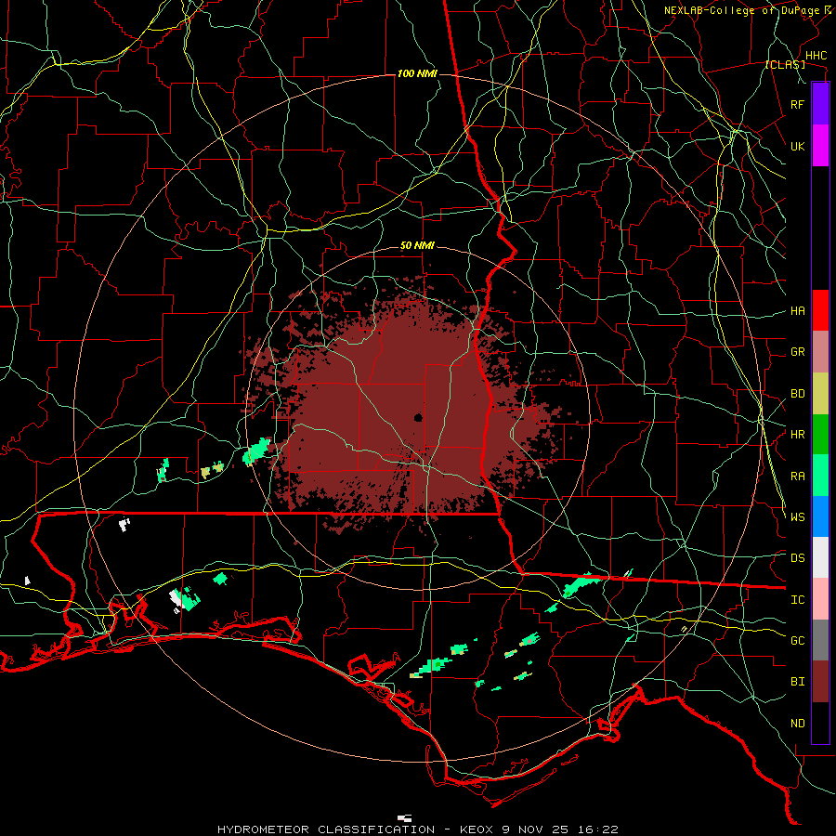
Task: Click the '[CLAS]' label
Action: 785,65
